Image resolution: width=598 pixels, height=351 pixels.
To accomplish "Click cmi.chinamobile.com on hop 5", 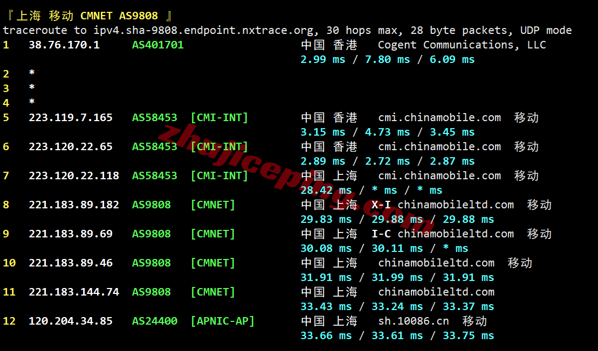I will point(439,118).
